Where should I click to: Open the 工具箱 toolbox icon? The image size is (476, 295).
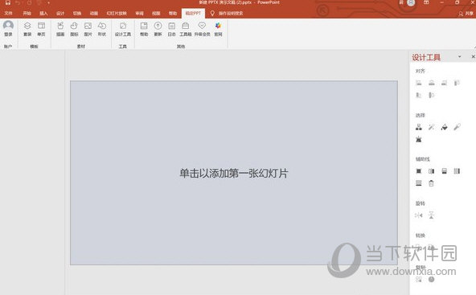click(186, 29)
